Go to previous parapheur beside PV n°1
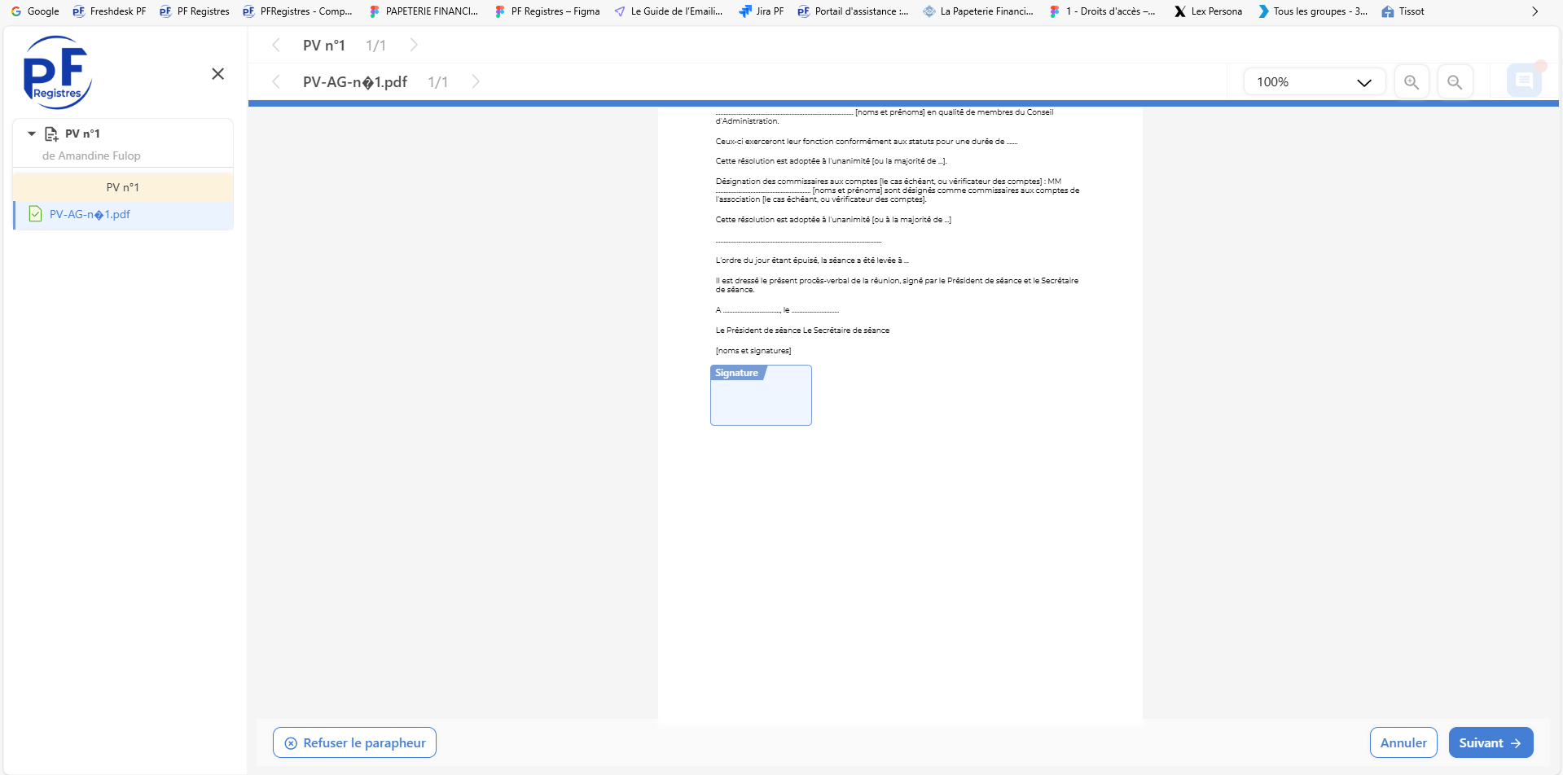Viewport: 1563px width, 775px height. tap(276, 46)
